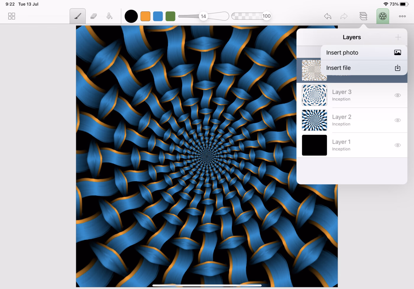This screenshot has width=414, height=289.
Task: Open the three-dot more options menu
Action: point(402,16)
